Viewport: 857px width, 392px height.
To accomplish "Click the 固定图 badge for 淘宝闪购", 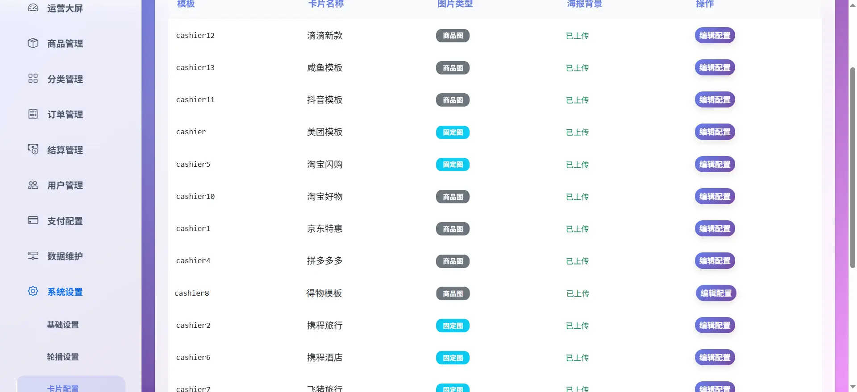I will (x=452, y=164).
